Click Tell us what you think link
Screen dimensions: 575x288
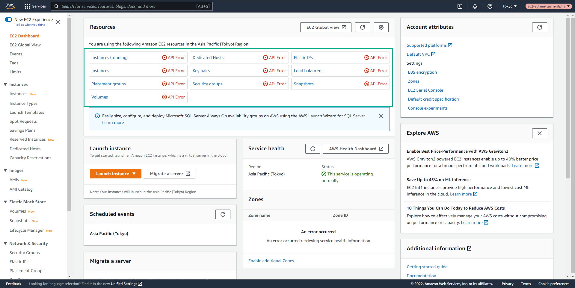[x=30, y=25]
